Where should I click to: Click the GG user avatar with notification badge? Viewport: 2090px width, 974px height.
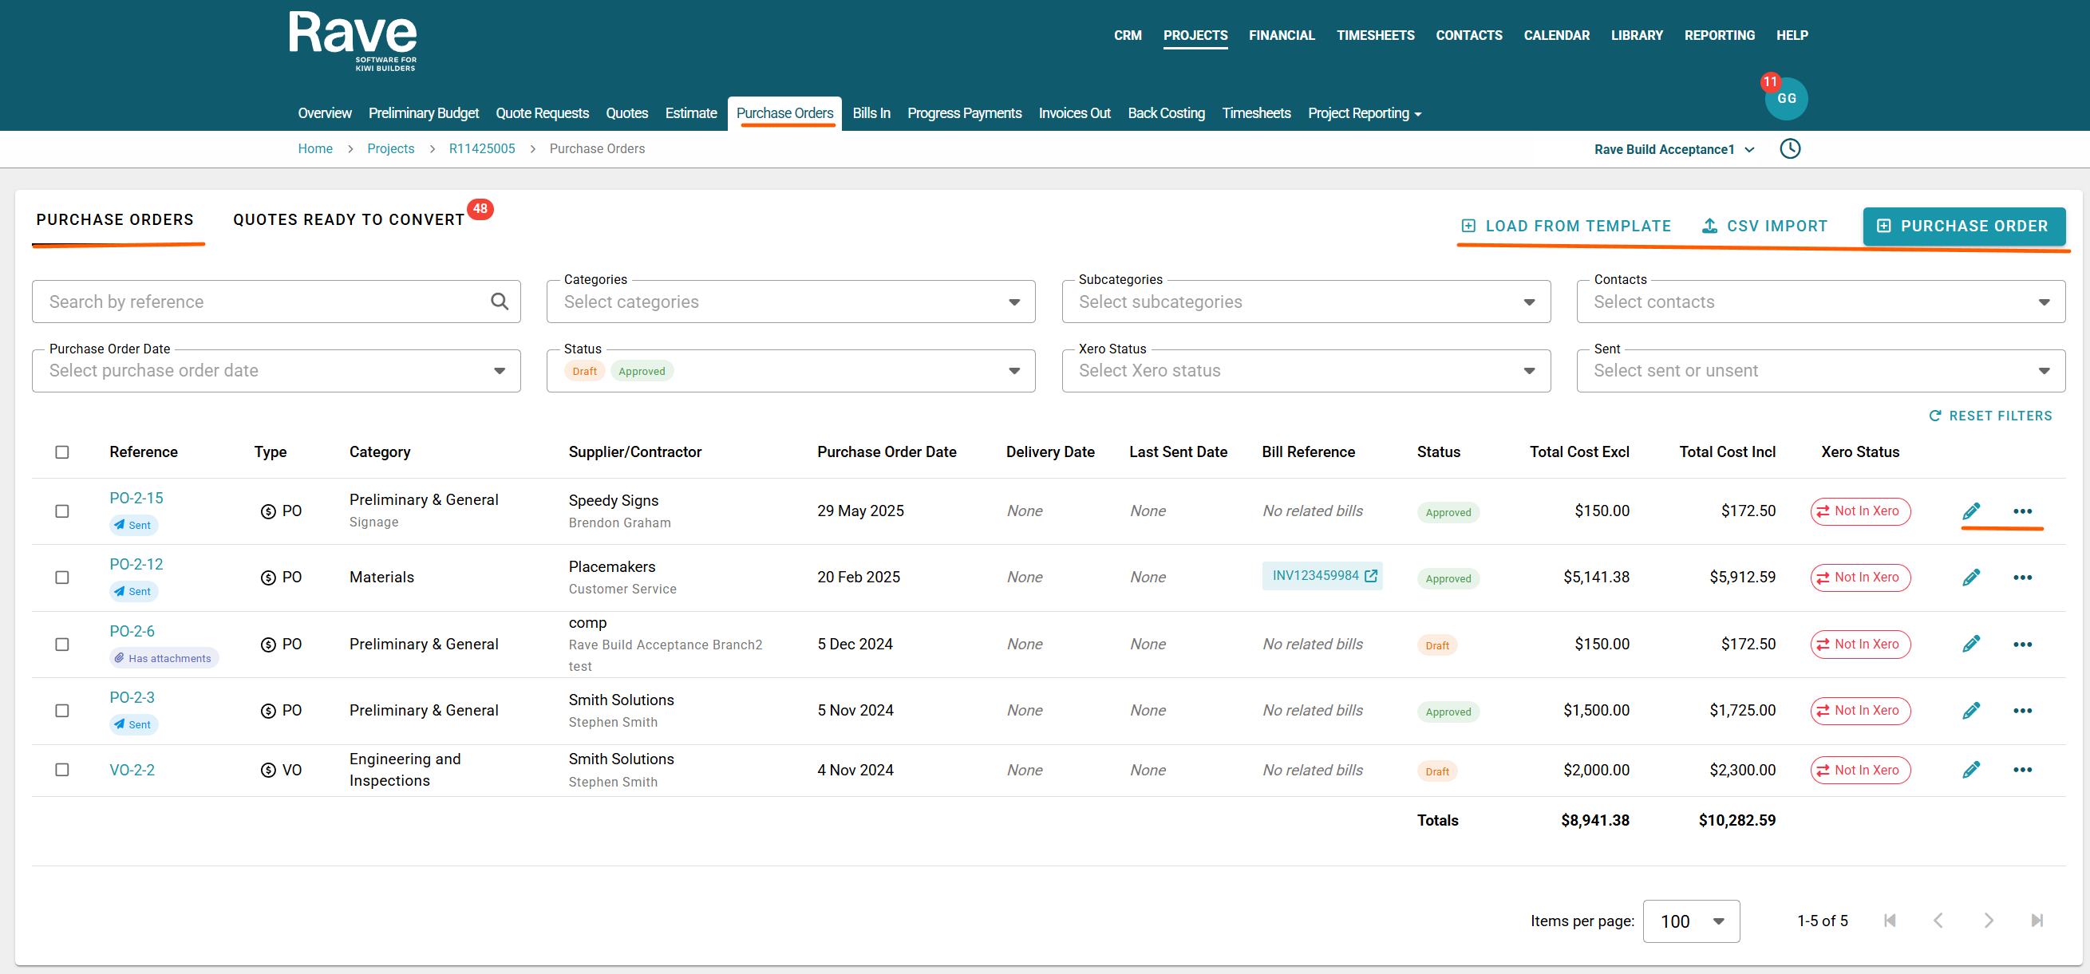point(1786,99)
